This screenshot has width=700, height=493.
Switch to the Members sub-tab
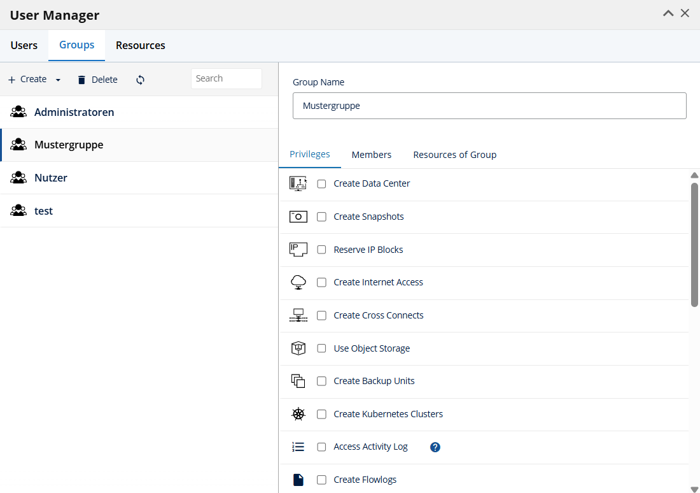[372, 155]
